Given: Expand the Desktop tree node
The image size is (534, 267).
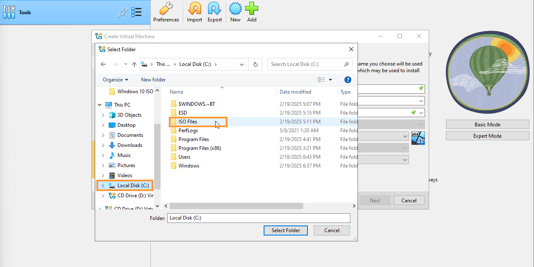Looking at the screenshot, I should [103, 125].
